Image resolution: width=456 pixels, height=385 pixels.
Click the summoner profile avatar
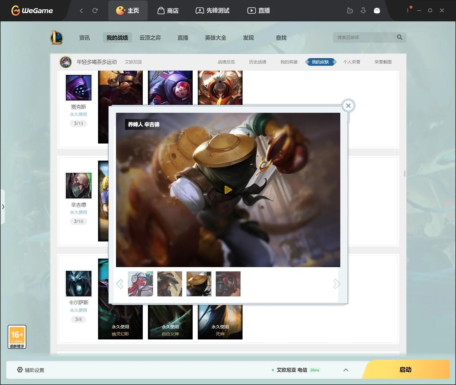pos(66,62)
